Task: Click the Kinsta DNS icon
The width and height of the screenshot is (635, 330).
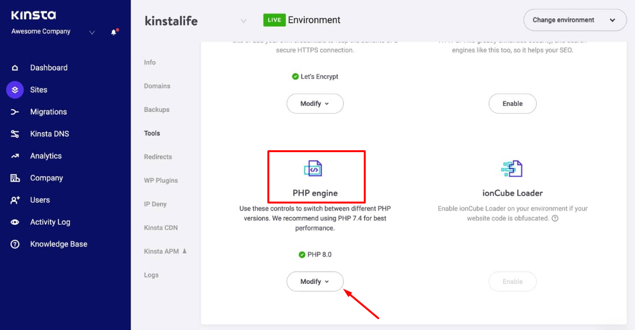Action: pyautogui.click(x=15, y=134)
